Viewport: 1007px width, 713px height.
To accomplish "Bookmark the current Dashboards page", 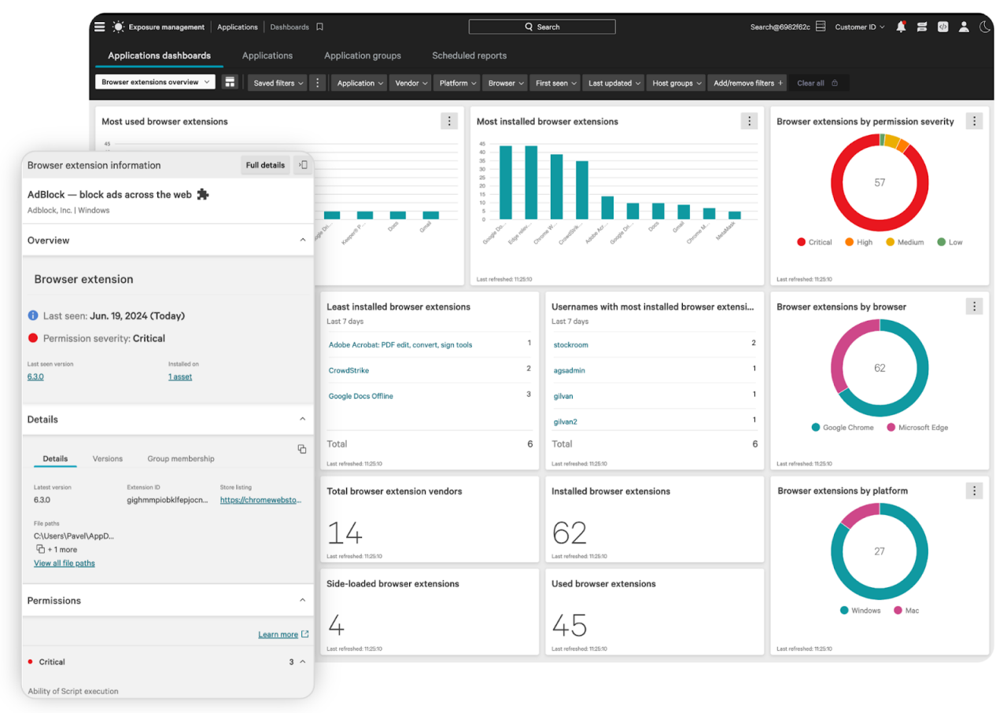I will (319, 27).
